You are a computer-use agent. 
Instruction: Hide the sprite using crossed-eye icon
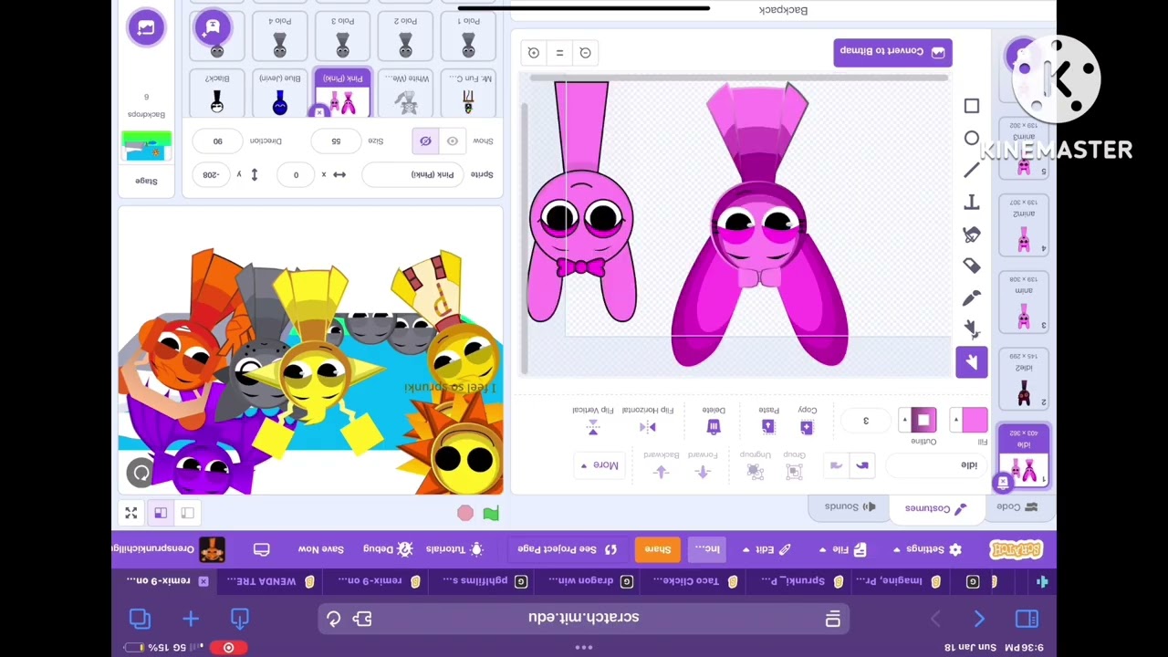coord(425,141)
